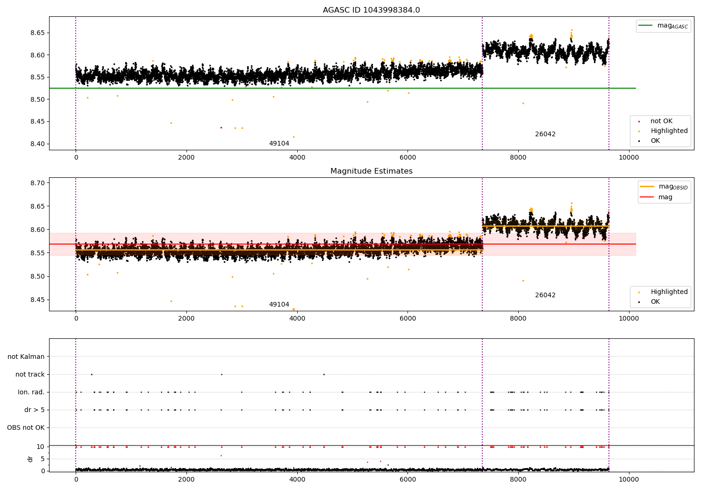Screen dimensions: 701x490
Task: Click the '10000' x-tick under bottom plot
Action: 629,479
